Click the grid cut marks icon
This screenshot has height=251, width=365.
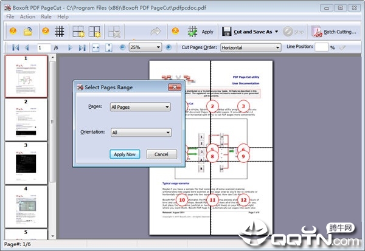coord(60,32)
